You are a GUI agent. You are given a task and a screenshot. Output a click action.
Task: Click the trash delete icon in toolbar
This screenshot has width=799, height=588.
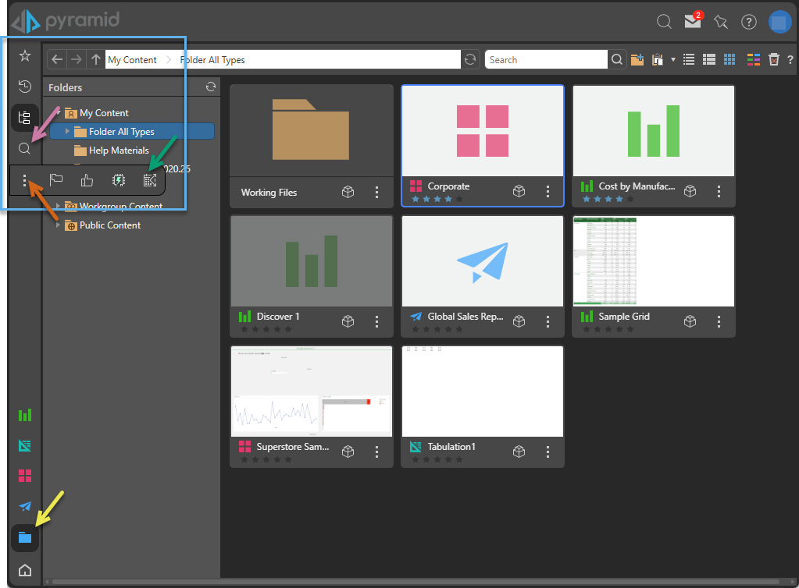coord(773,59)
